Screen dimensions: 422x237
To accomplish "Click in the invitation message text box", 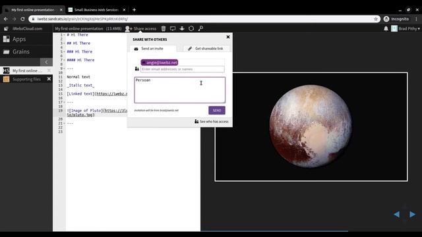I will [x=180, y=90].
